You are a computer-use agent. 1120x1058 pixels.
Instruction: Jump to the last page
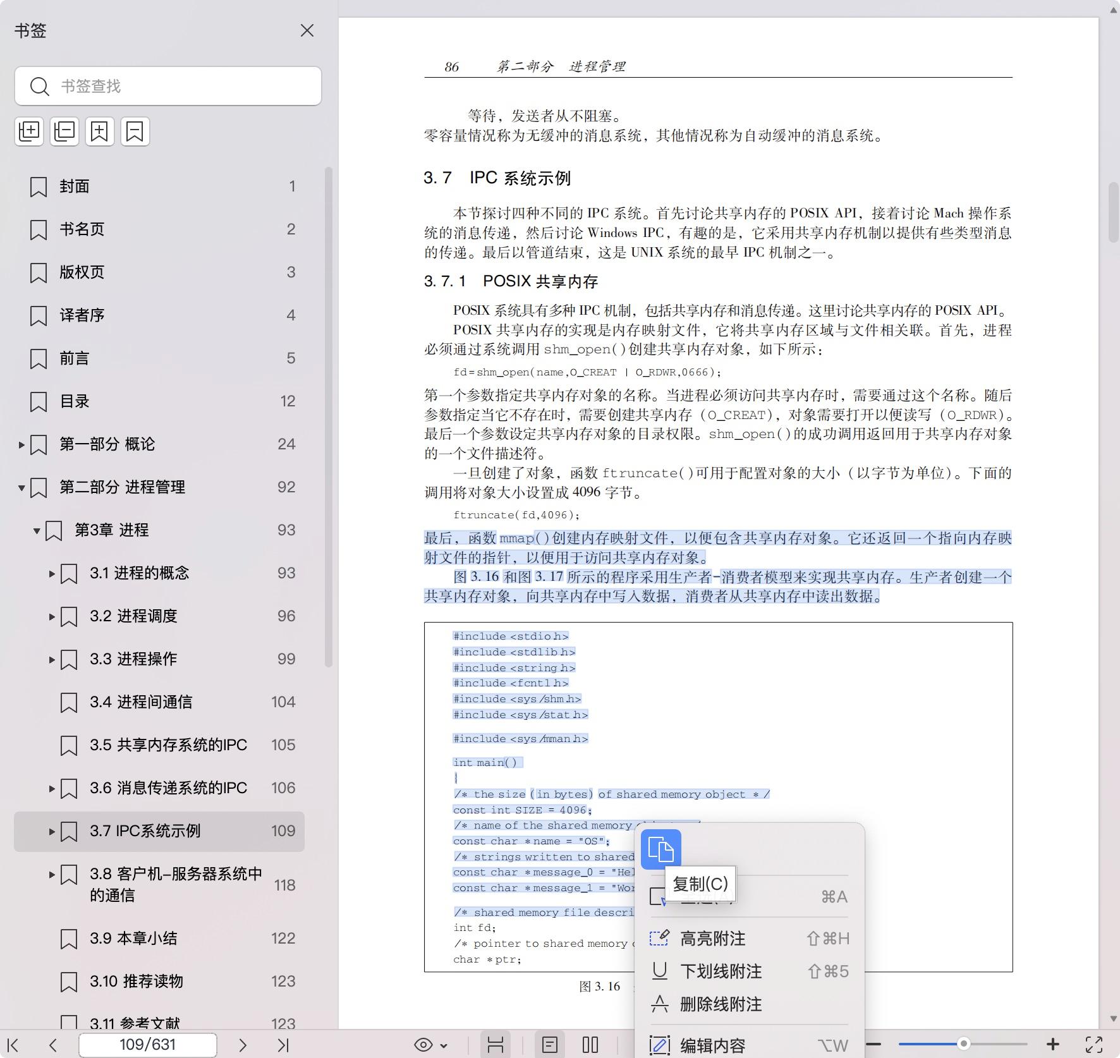[x=282, y=1045]
